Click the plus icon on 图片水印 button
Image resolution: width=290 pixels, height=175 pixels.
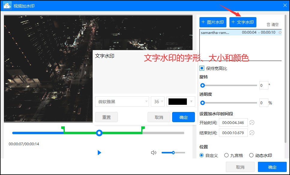click(203, 22)
